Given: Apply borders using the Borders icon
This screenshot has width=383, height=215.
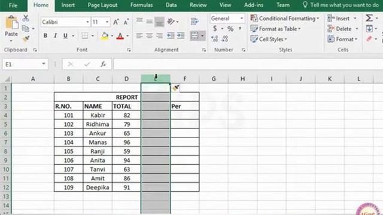Looking at the screenshot, I should click(x=85, y=36).
